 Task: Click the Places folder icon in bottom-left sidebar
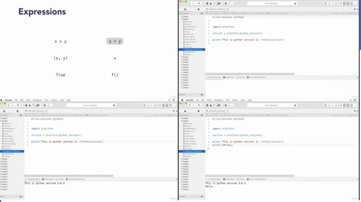[x=4, y=111]
